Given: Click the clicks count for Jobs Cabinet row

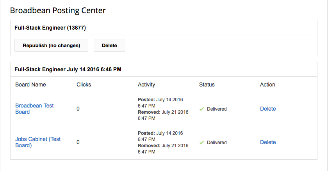Looking at the screenshot, I should 78,143.
